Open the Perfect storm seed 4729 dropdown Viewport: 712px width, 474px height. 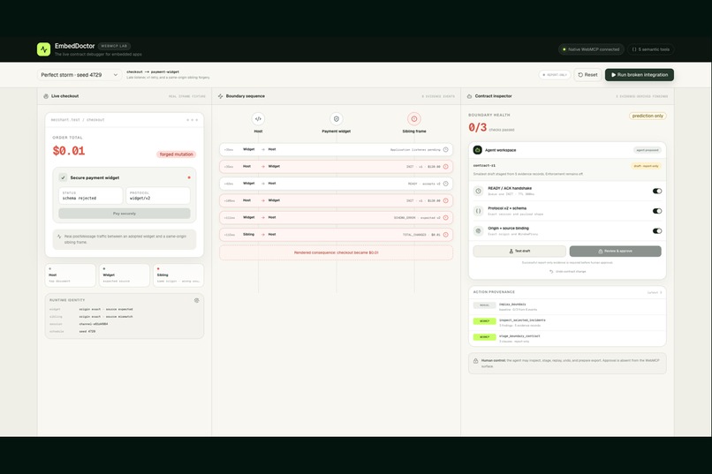(x=79, y=75)
